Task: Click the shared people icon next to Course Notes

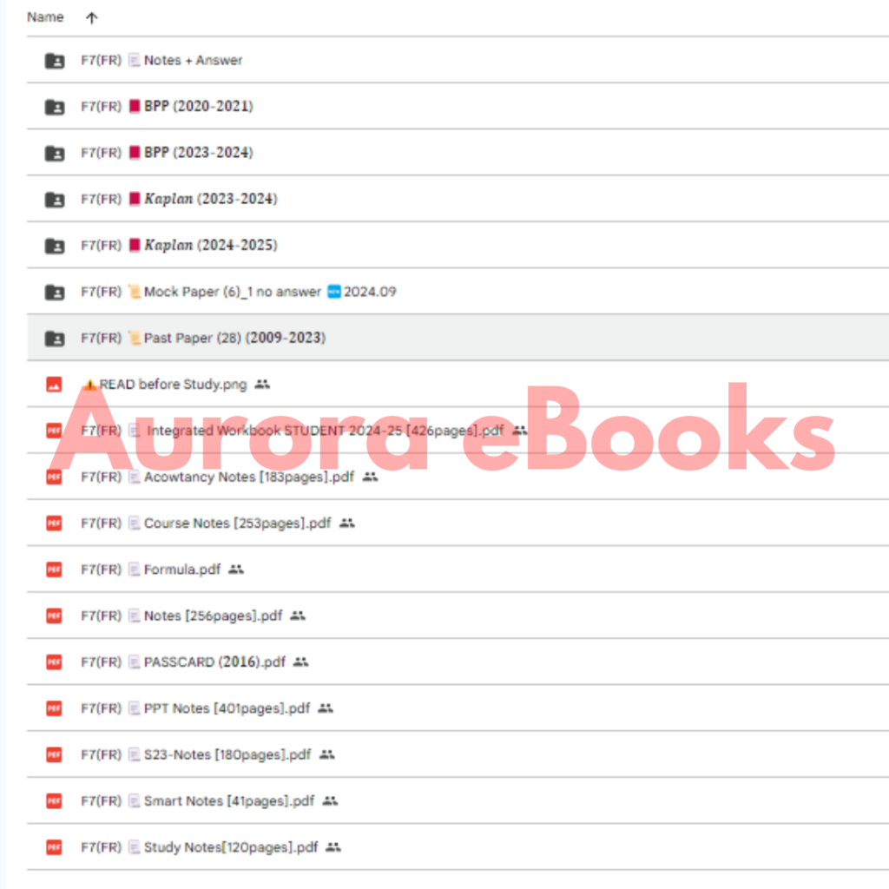Action: [x=347, y=523]
